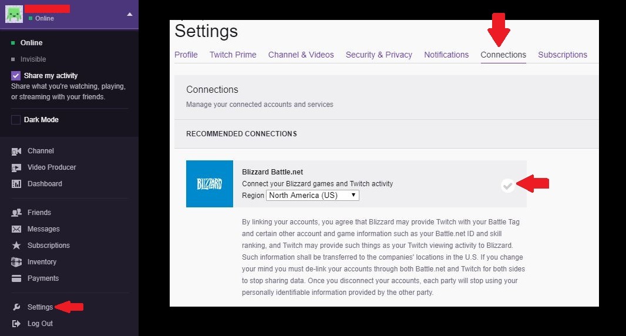Click the Video Producer icon
The image size is (626, 336).
tap(16, 168)
